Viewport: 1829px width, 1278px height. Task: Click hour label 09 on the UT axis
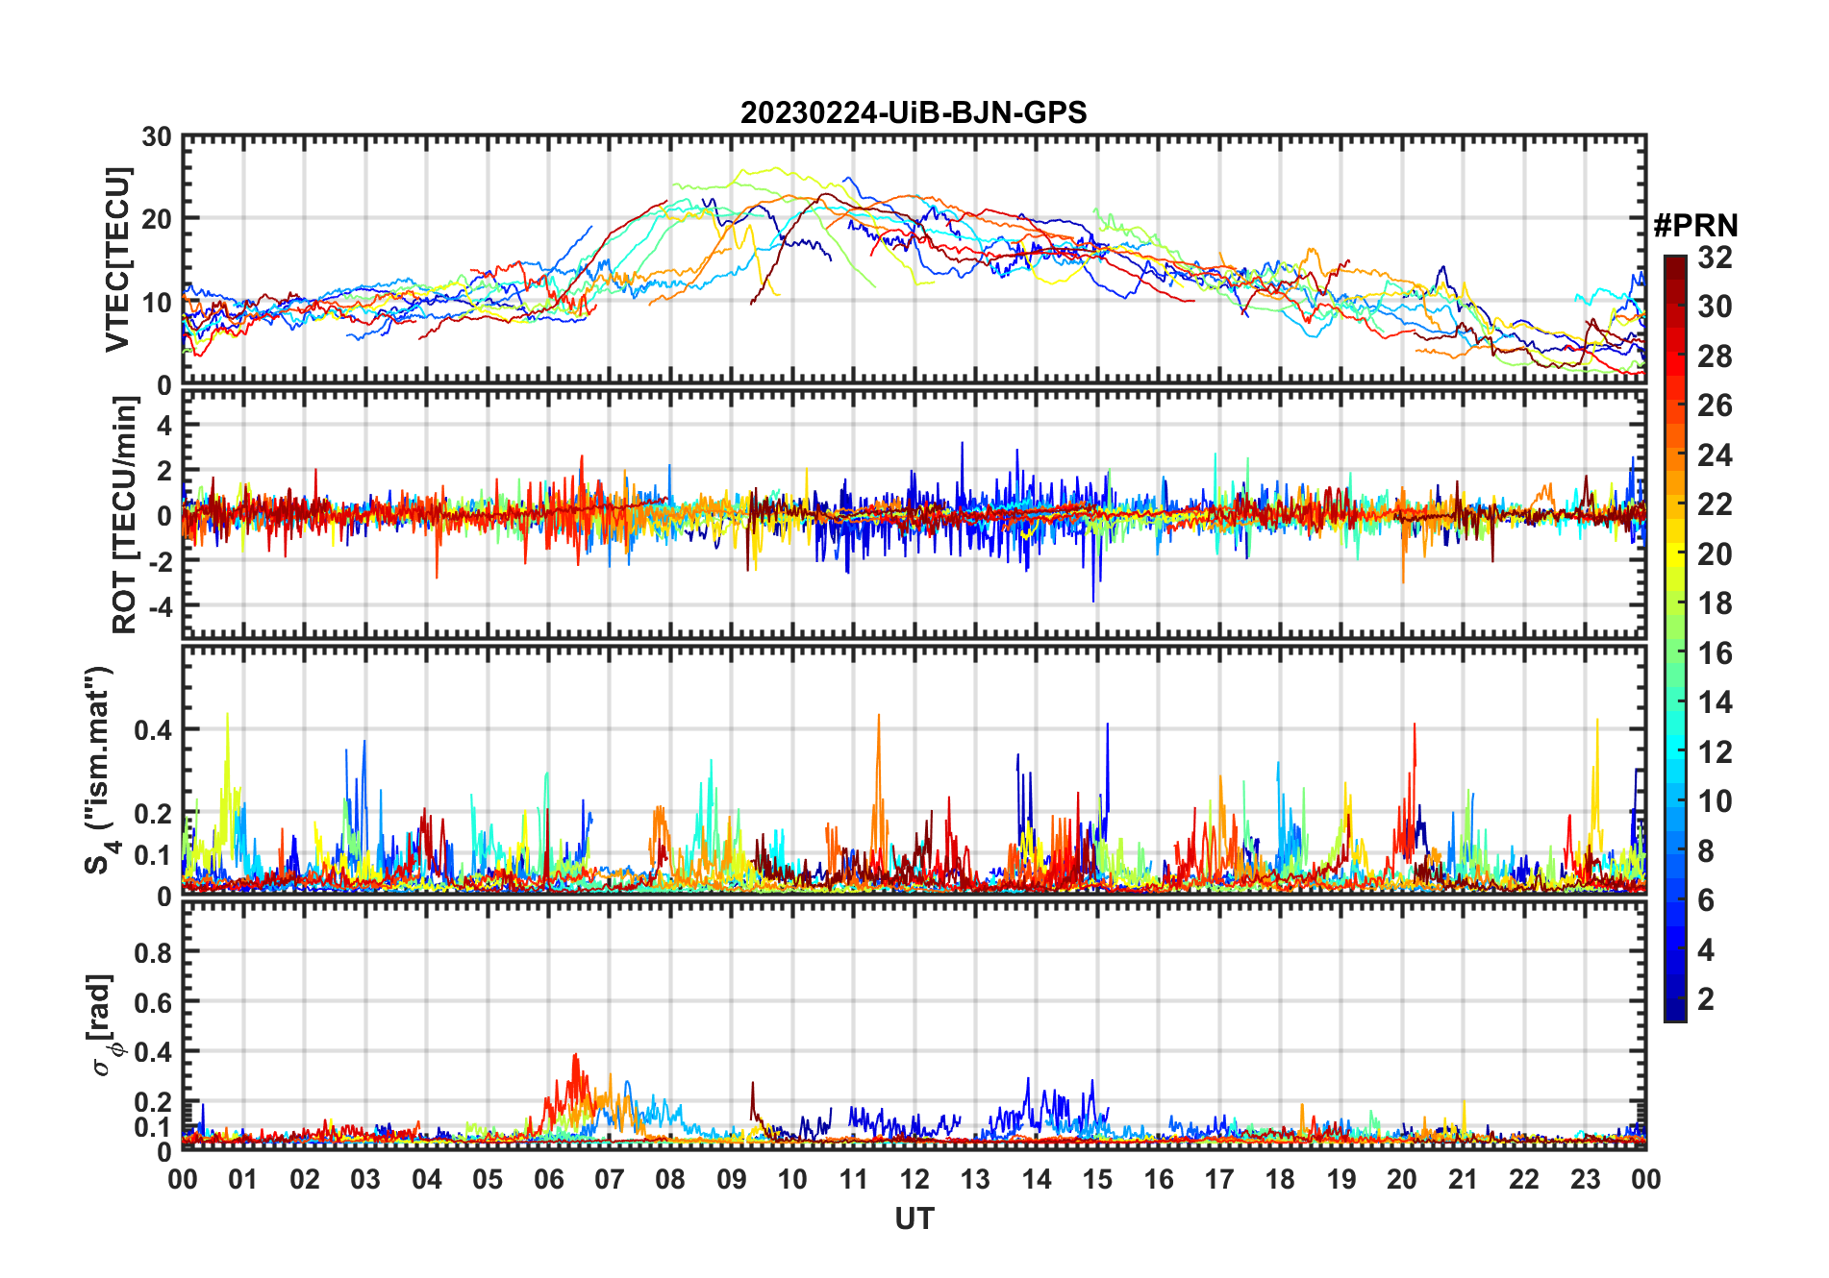tap(732, 1179)
